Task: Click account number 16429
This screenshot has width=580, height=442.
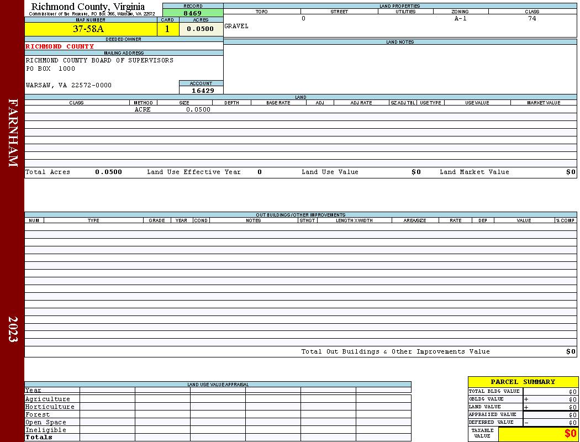Action: 203,91
